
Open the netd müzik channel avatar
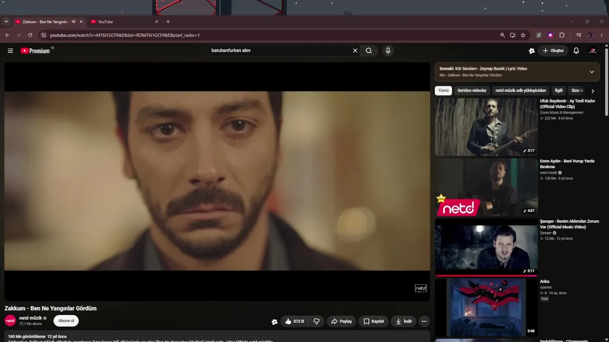[x=10, y=321]
